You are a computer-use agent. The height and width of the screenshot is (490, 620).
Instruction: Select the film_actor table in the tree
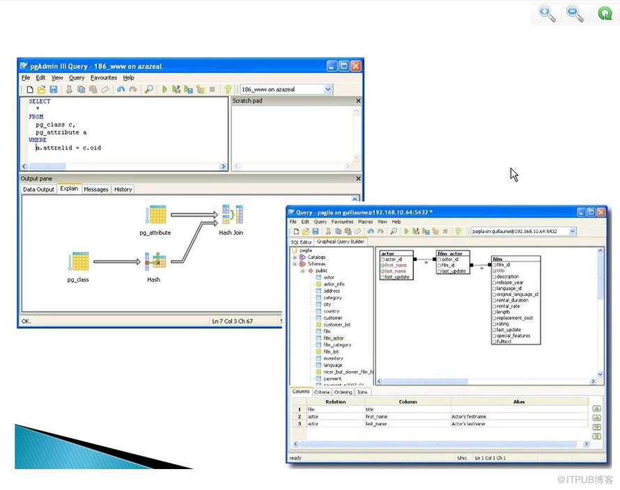pos(334,338)
